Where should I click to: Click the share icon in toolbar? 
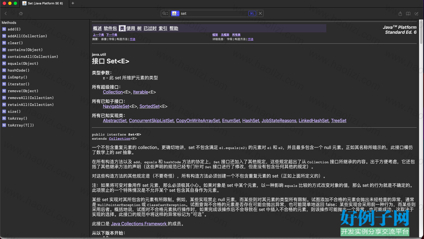click(x=400, y=13)
